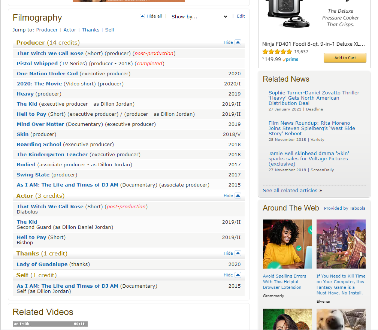Open Skin producer credit

pyautogui.click(x=22, y=134)
